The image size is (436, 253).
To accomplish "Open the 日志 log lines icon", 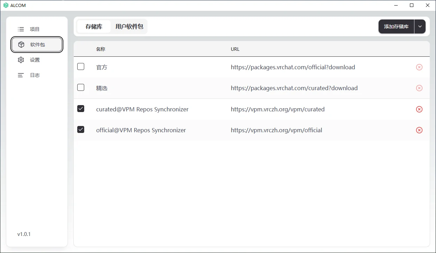I will (x=21, y=75).
